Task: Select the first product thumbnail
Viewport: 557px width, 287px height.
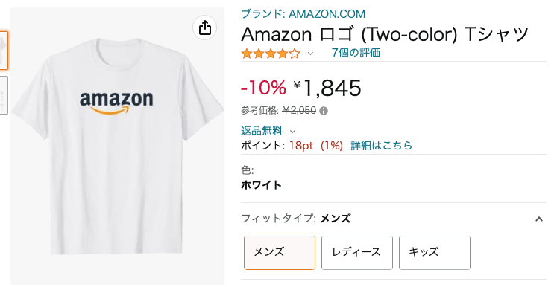Action: tap(4, 51)
